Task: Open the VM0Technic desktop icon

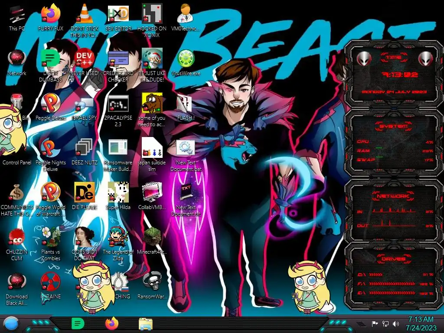Action: (186, 13)
